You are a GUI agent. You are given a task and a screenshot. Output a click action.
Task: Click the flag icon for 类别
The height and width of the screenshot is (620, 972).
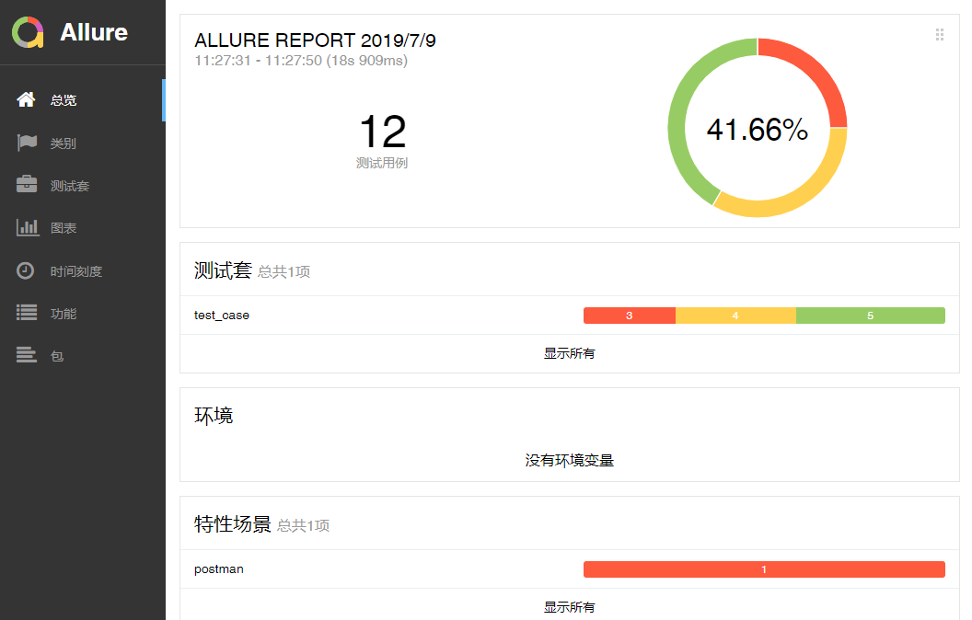[27, 143]
